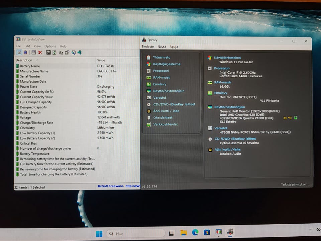Select the Show Battery Log toolbar icon
Image resolution: width=321 pixels, height=241 pixels.
pos(25,53)
